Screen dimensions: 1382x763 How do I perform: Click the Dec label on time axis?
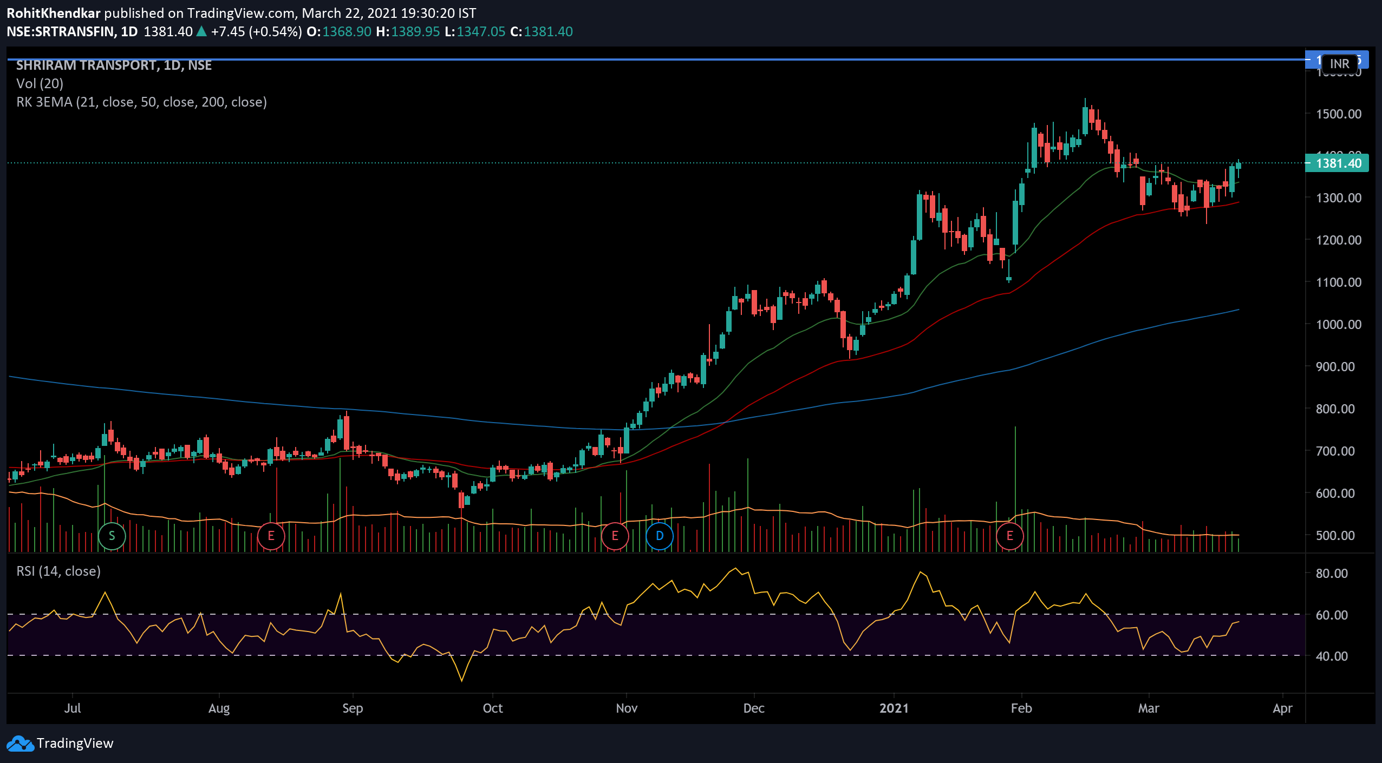coord(754,708)
